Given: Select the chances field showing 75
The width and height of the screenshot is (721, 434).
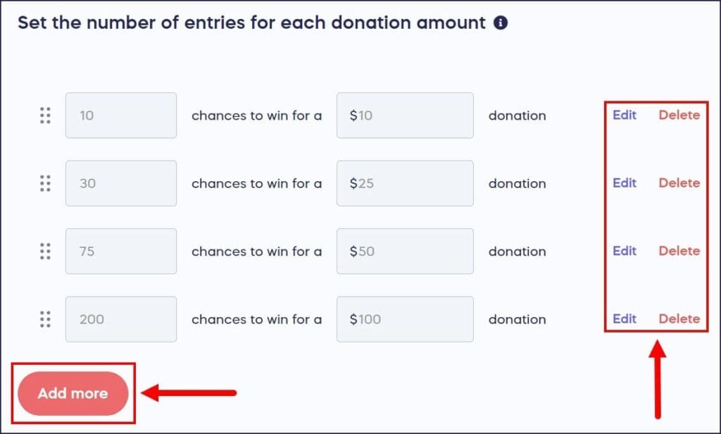Looking at the screenshot, I should [121, 251].
